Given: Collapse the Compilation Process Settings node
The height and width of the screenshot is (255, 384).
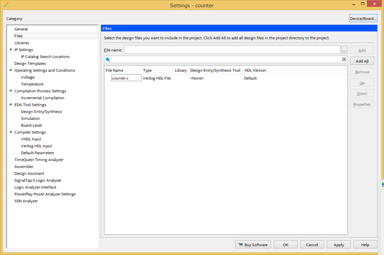Looking at the screenshot, I should tap(10, 90).
